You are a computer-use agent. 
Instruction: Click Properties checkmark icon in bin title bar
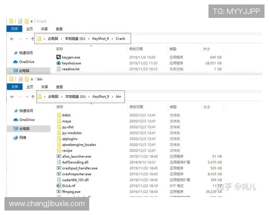pos(21,79)
